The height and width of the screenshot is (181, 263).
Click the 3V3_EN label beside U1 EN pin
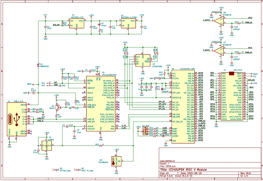[56, 25]
